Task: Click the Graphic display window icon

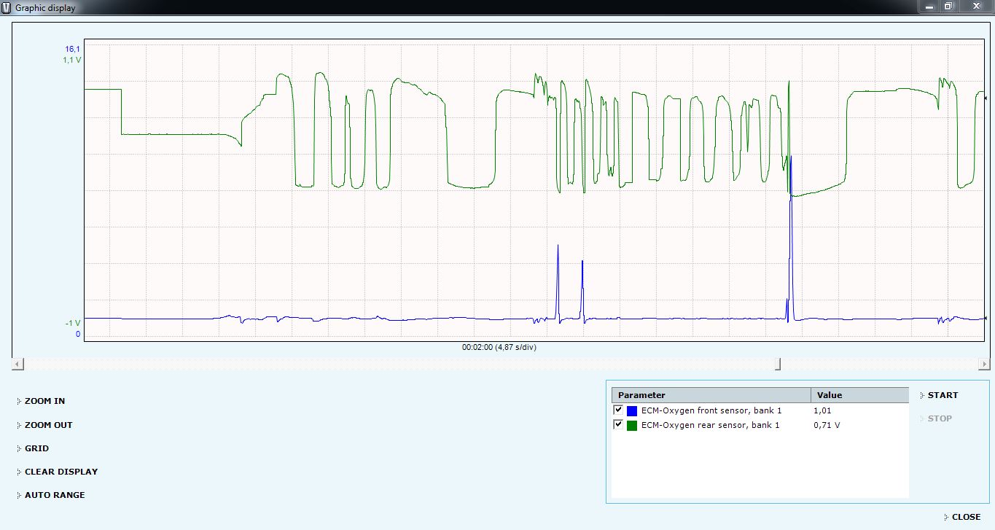Action: pos(7,7)
